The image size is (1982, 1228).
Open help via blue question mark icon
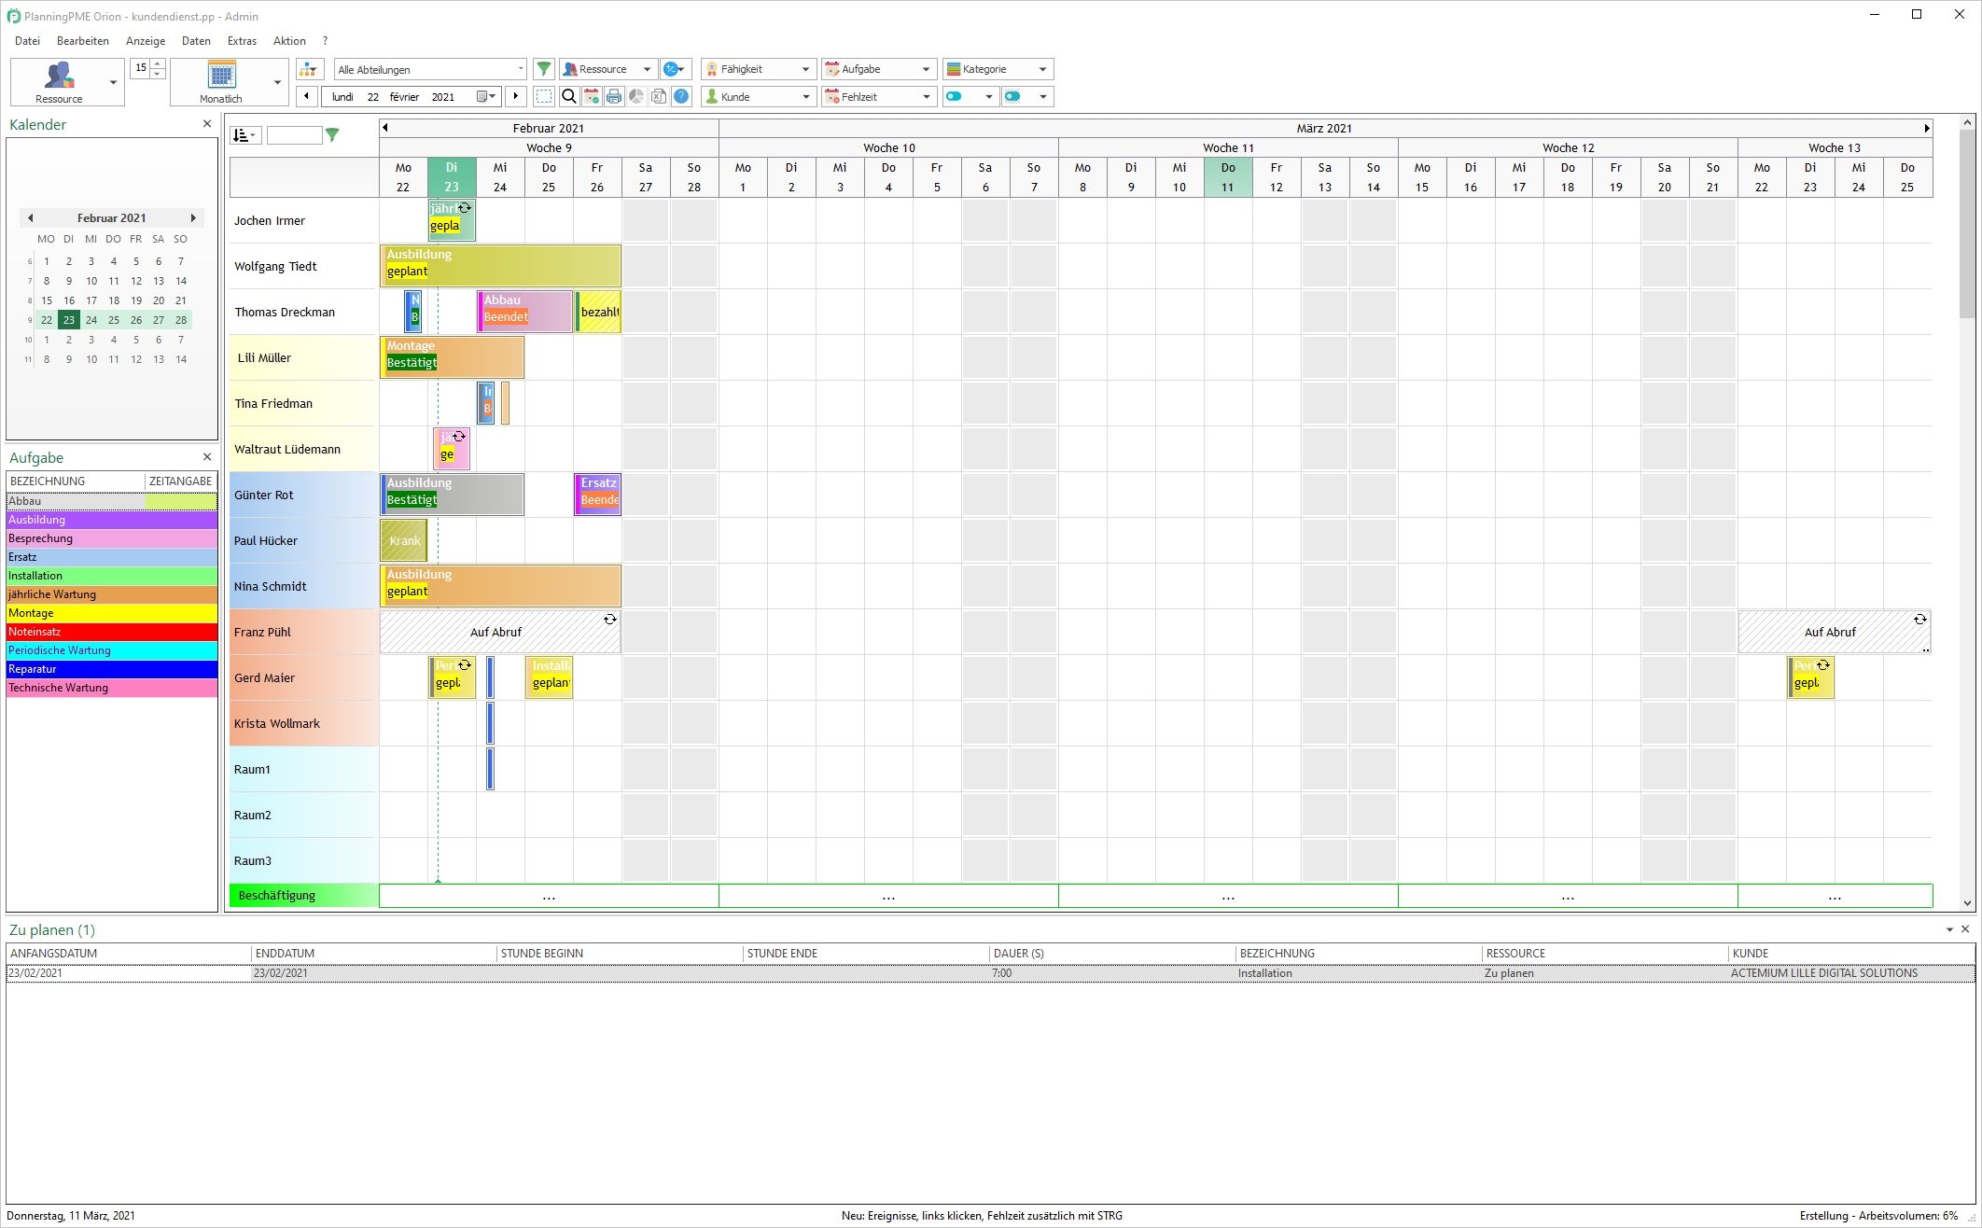click(681, 96)
